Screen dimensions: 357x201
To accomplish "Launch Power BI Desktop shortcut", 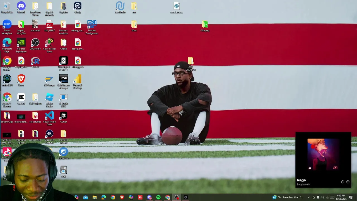I will pyautogui.click(x=78, y=82).
